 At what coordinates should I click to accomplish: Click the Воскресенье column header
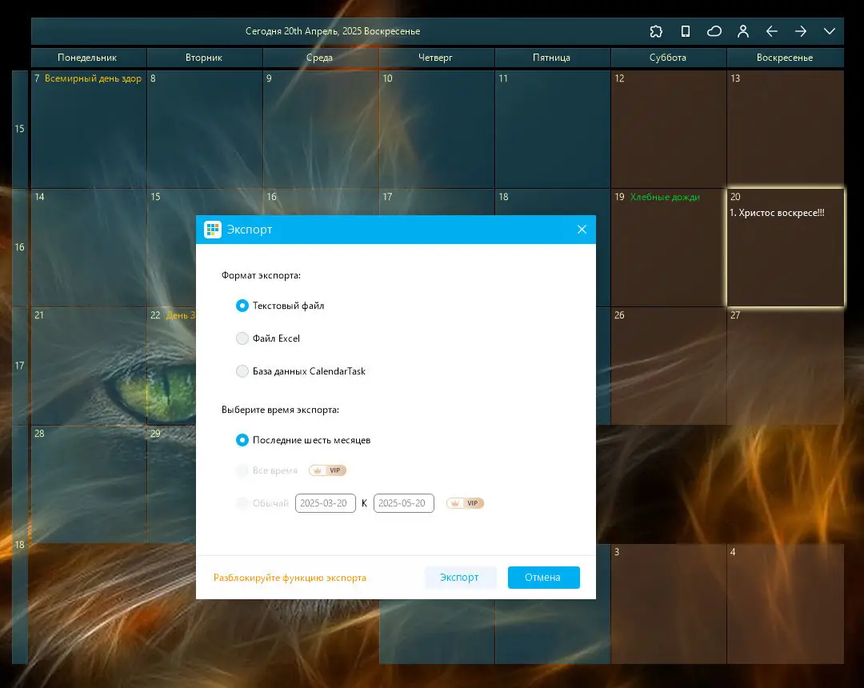[x=785, y=58]
